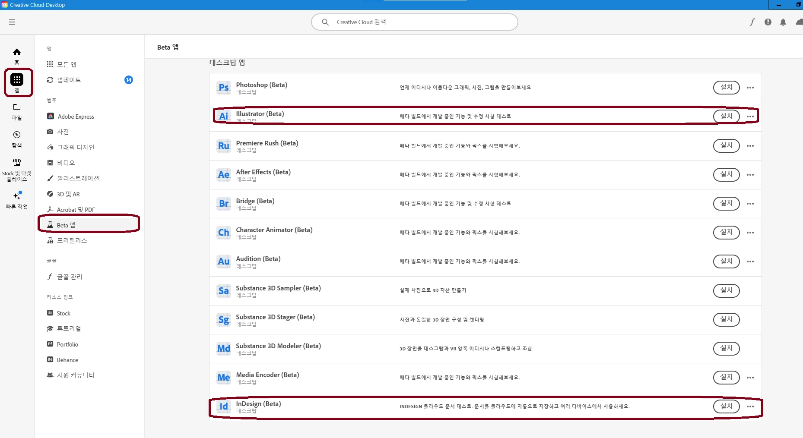Select Beta 앱 in the sidebar
The height and width of the screenshot is (438, 803).
click(x=89, y=225)
